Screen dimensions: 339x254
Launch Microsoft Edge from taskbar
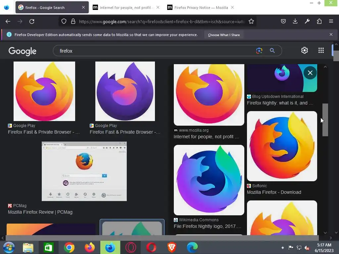[x=192, y=247]
